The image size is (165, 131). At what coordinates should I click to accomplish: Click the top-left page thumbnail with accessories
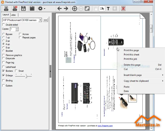[79, 42]
